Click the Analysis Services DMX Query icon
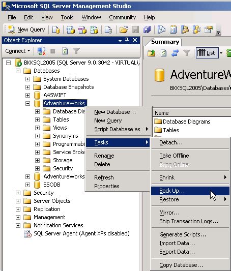The width and height of the screenshot is (231, 271). 82,29
